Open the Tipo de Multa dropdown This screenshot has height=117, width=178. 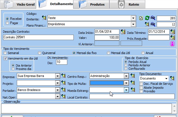click(126, 83)
